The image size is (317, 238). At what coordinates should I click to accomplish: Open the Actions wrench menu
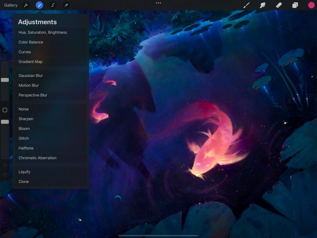click(x=26, y=5)
